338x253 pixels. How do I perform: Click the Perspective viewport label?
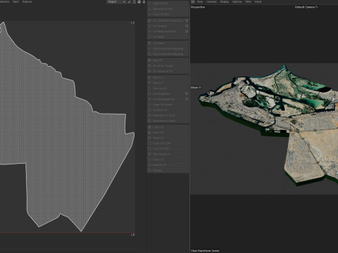click(x=198, y=7)
